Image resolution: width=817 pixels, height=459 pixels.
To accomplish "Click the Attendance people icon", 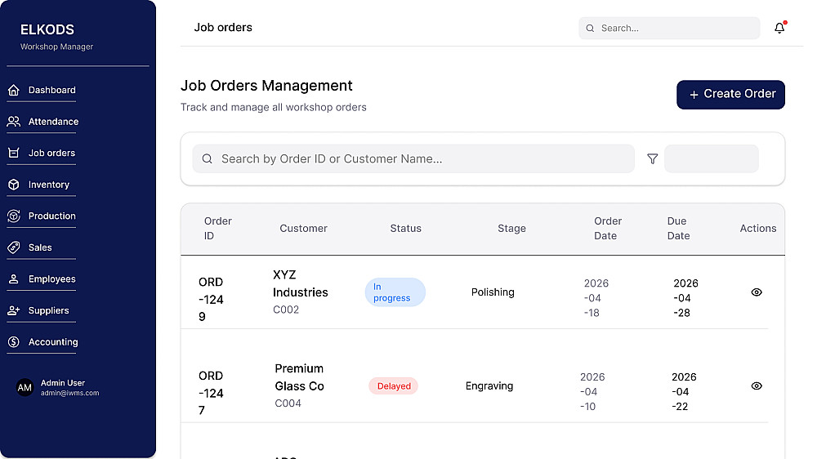I will tap(13, 122).
